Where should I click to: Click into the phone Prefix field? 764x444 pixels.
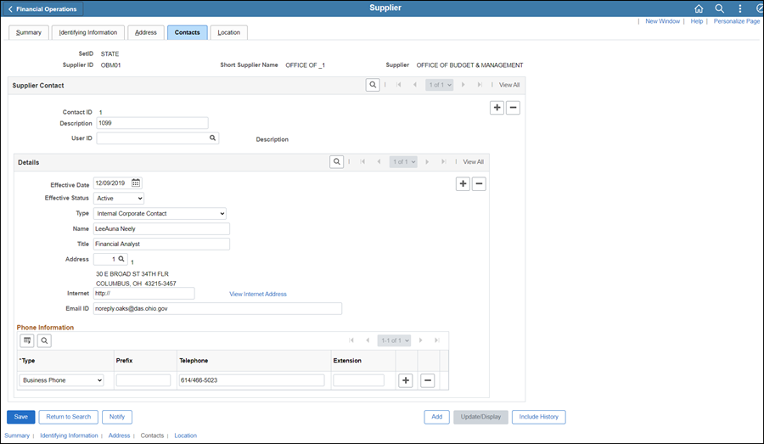[x=143, y=380]
